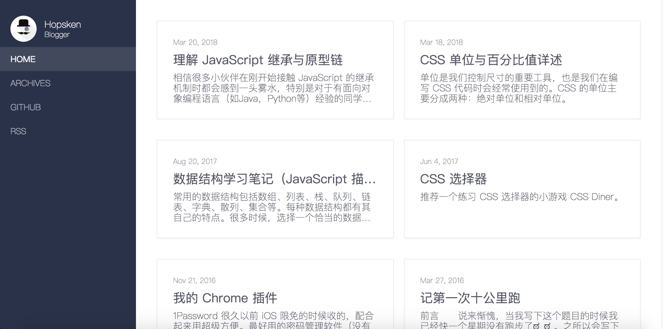The height and width of the screenshot is (329, 663).
Task: Click the Blogger subtitle under Hopsken
Action: point(57,34)
